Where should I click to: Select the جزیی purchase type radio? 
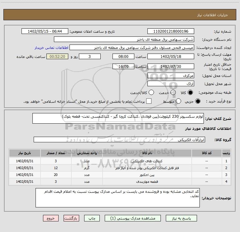pyautogui.click(x=198, y=101)
